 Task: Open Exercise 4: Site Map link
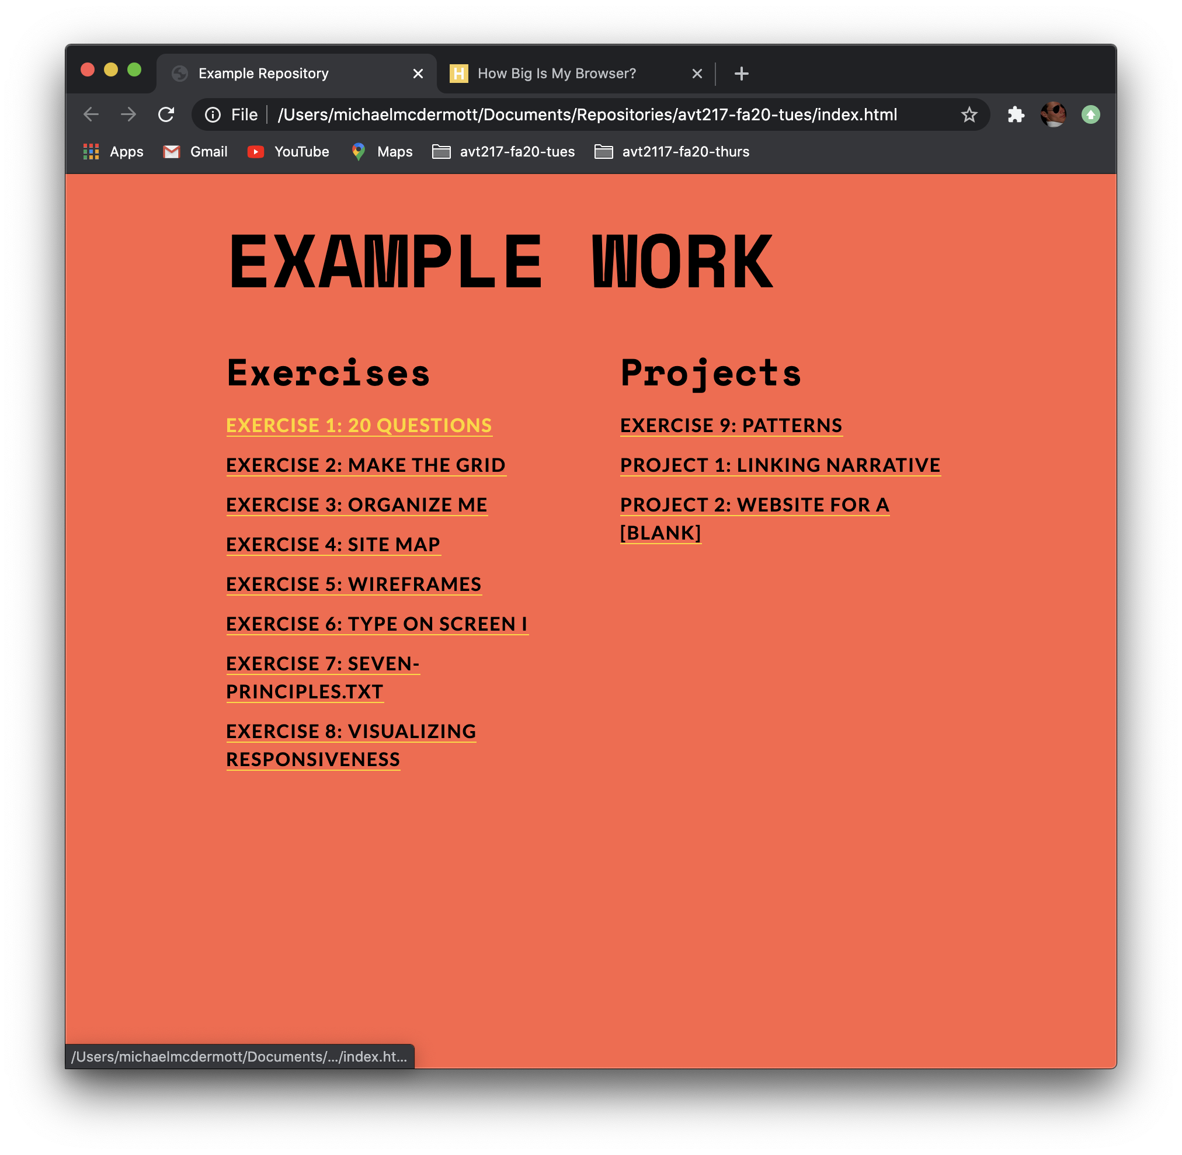coord(333,545)
